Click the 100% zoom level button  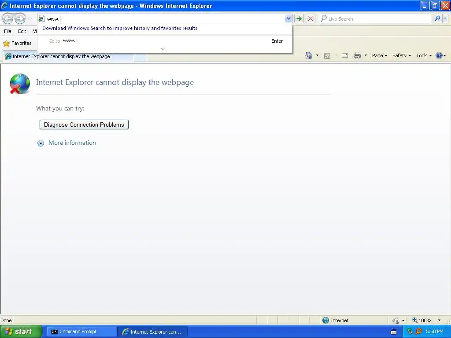[421, 320]
